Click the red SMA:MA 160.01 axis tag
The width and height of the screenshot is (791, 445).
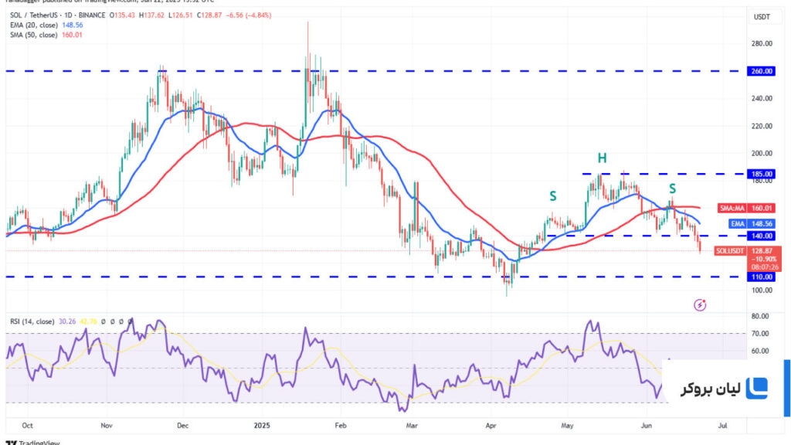point(746,208)
